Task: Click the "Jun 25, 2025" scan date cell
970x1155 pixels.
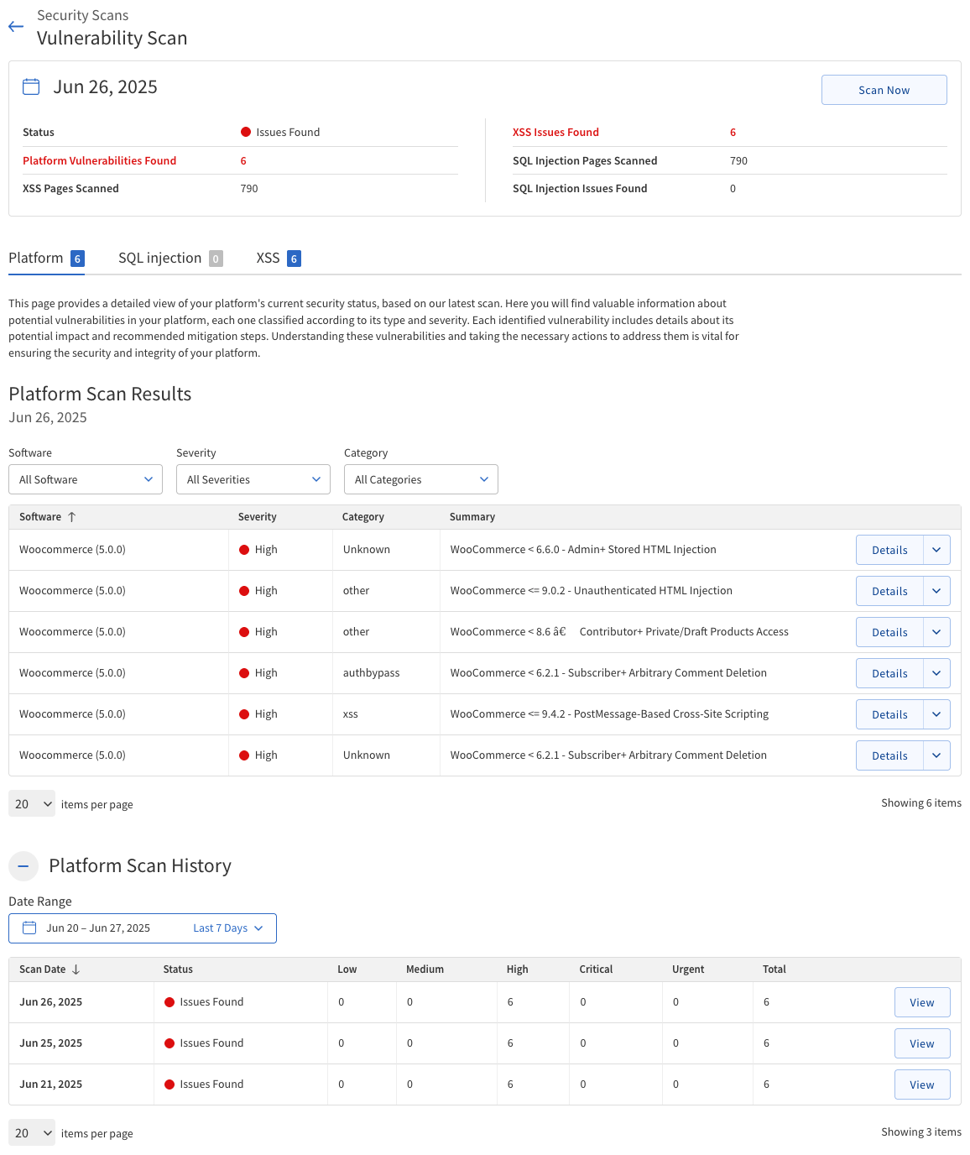Action: (51, 1043)
